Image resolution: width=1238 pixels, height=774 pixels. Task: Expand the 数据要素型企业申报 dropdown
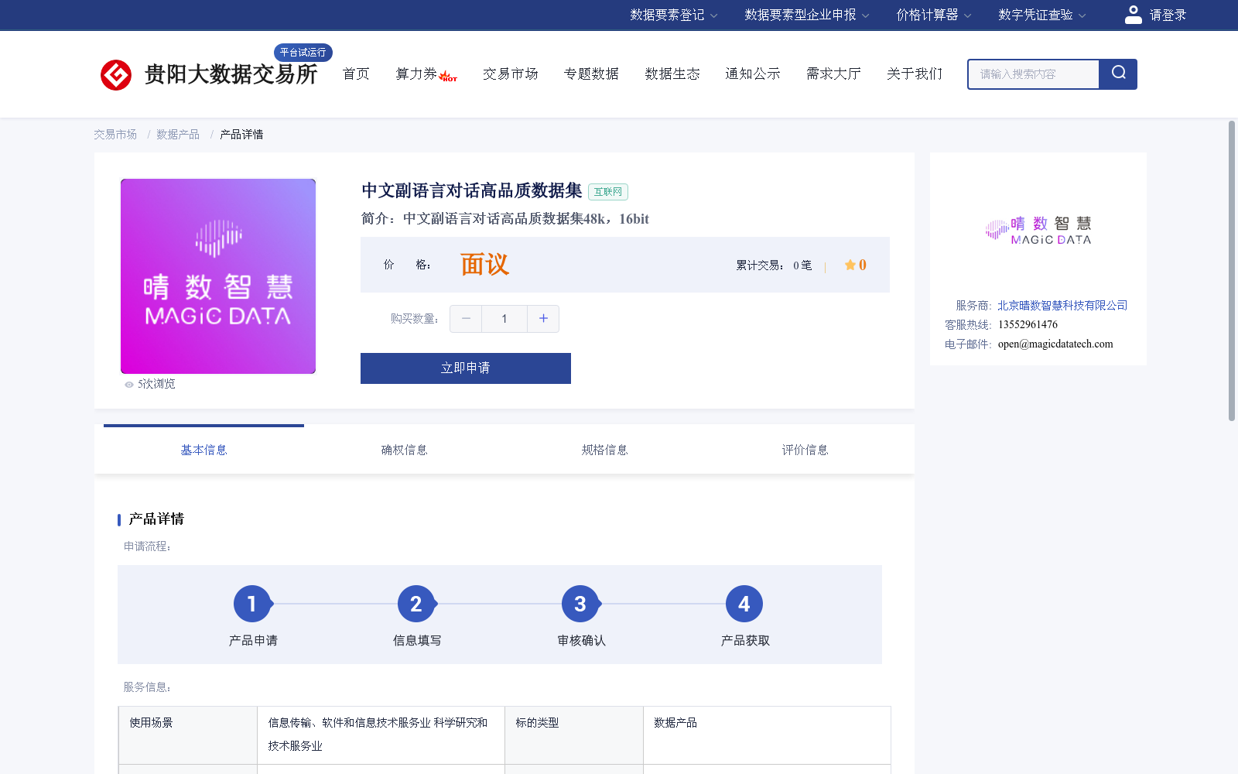[807, 15]
